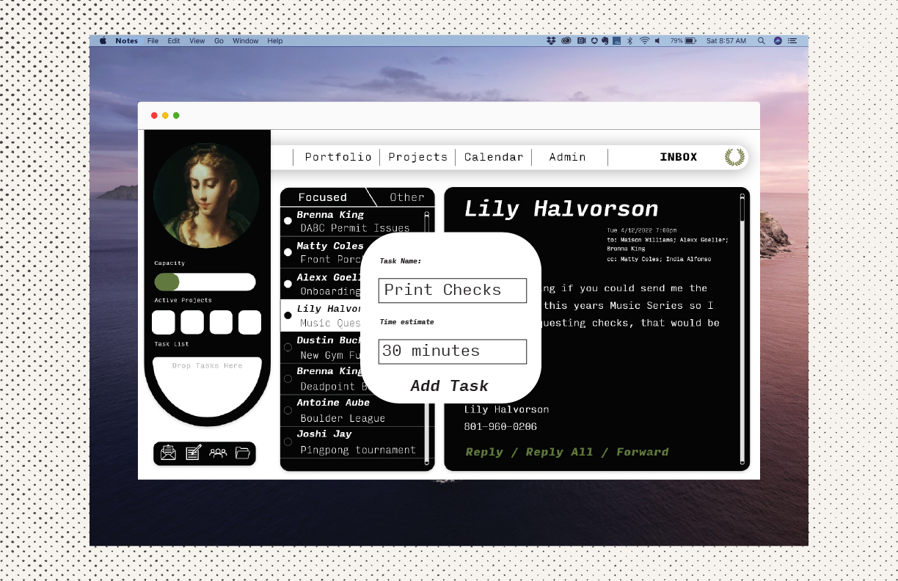
Task: Go to INBOX in top navigation
Action: (x=679, y=157)
